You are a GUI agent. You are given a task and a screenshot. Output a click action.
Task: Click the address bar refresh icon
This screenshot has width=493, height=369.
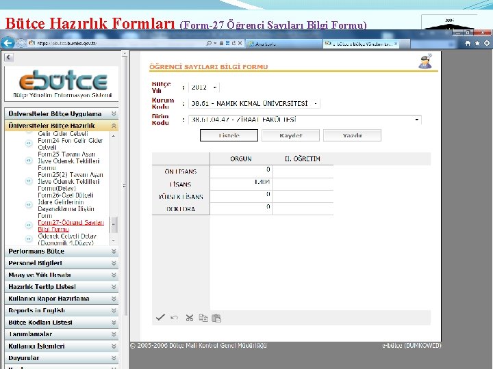click(233, 43)
